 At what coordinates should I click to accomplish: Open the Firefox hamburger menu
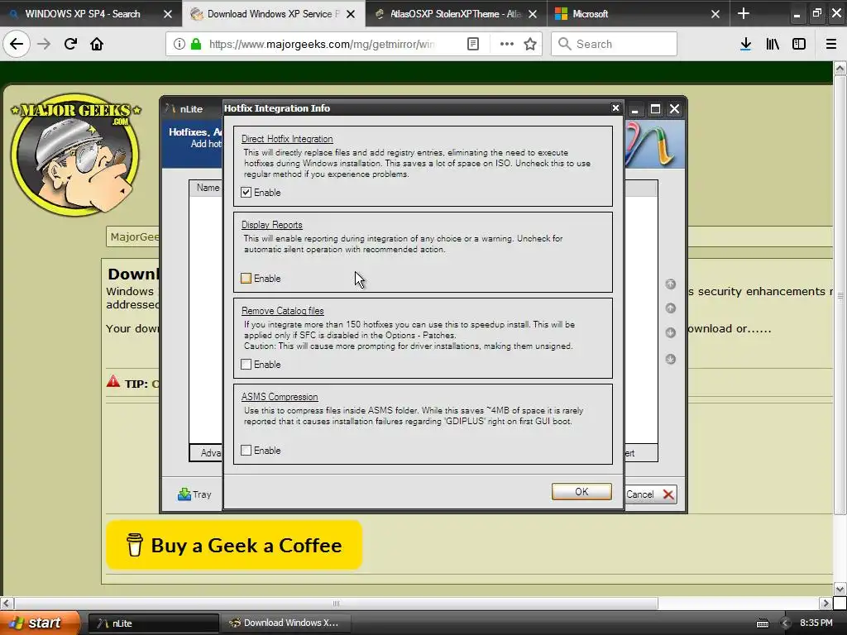tap(830, 44)
